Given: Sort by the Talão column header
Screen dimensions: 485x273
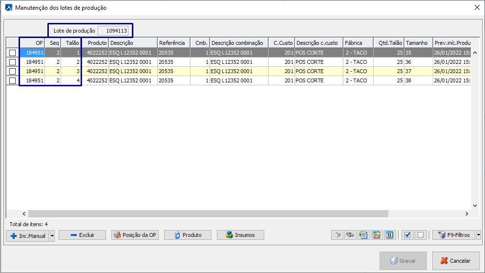Looking at the screenshot, I should pos(71,43).
